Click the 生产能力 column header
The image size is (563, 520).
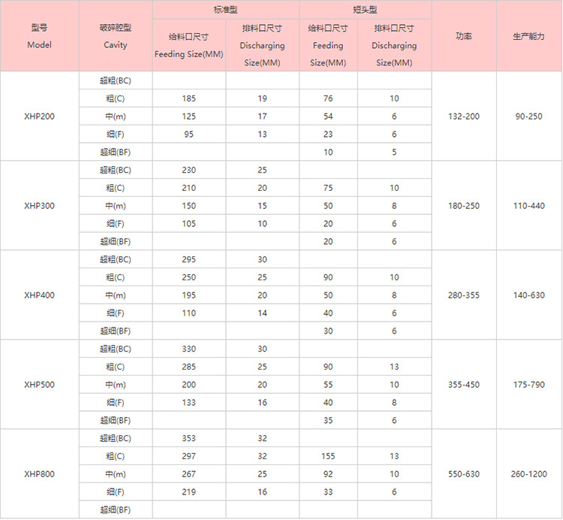coord(528,36)
